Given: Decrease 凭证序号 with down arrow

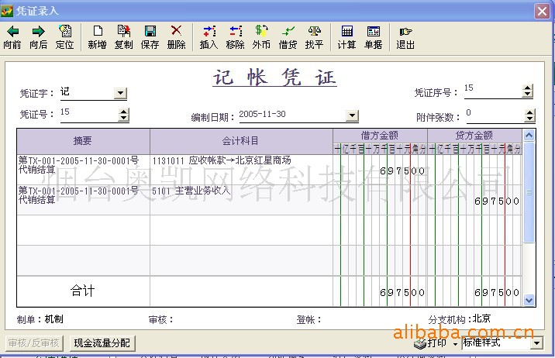Looking at the screenshot, I should point(527,95).
